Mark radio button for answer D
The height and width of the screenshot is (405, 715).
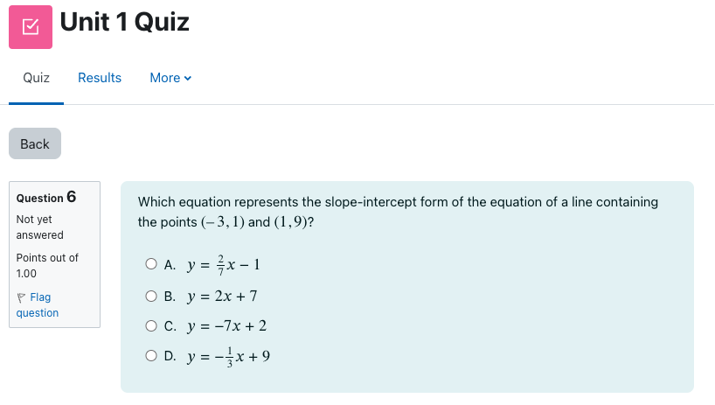[x=151, y=356]
